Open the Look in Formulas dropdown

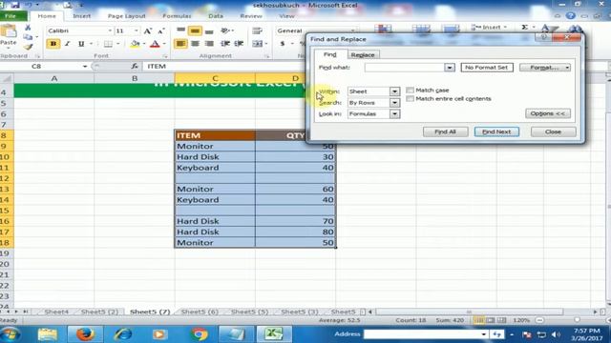[x=394, y=114]
